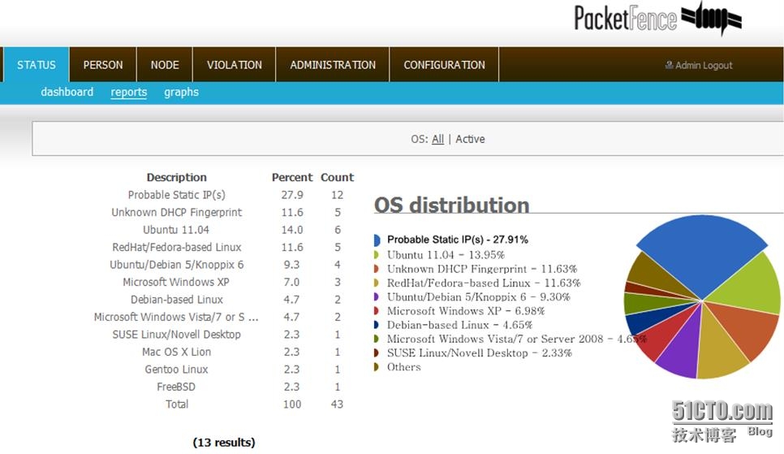
Task: Click the Count column header
Action: tap(337, 177)
